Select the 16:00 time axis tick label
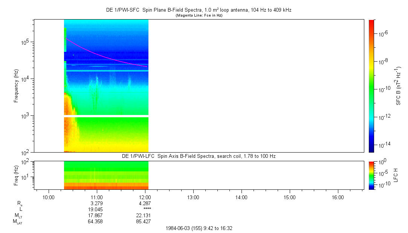 (x=338, y=197)
